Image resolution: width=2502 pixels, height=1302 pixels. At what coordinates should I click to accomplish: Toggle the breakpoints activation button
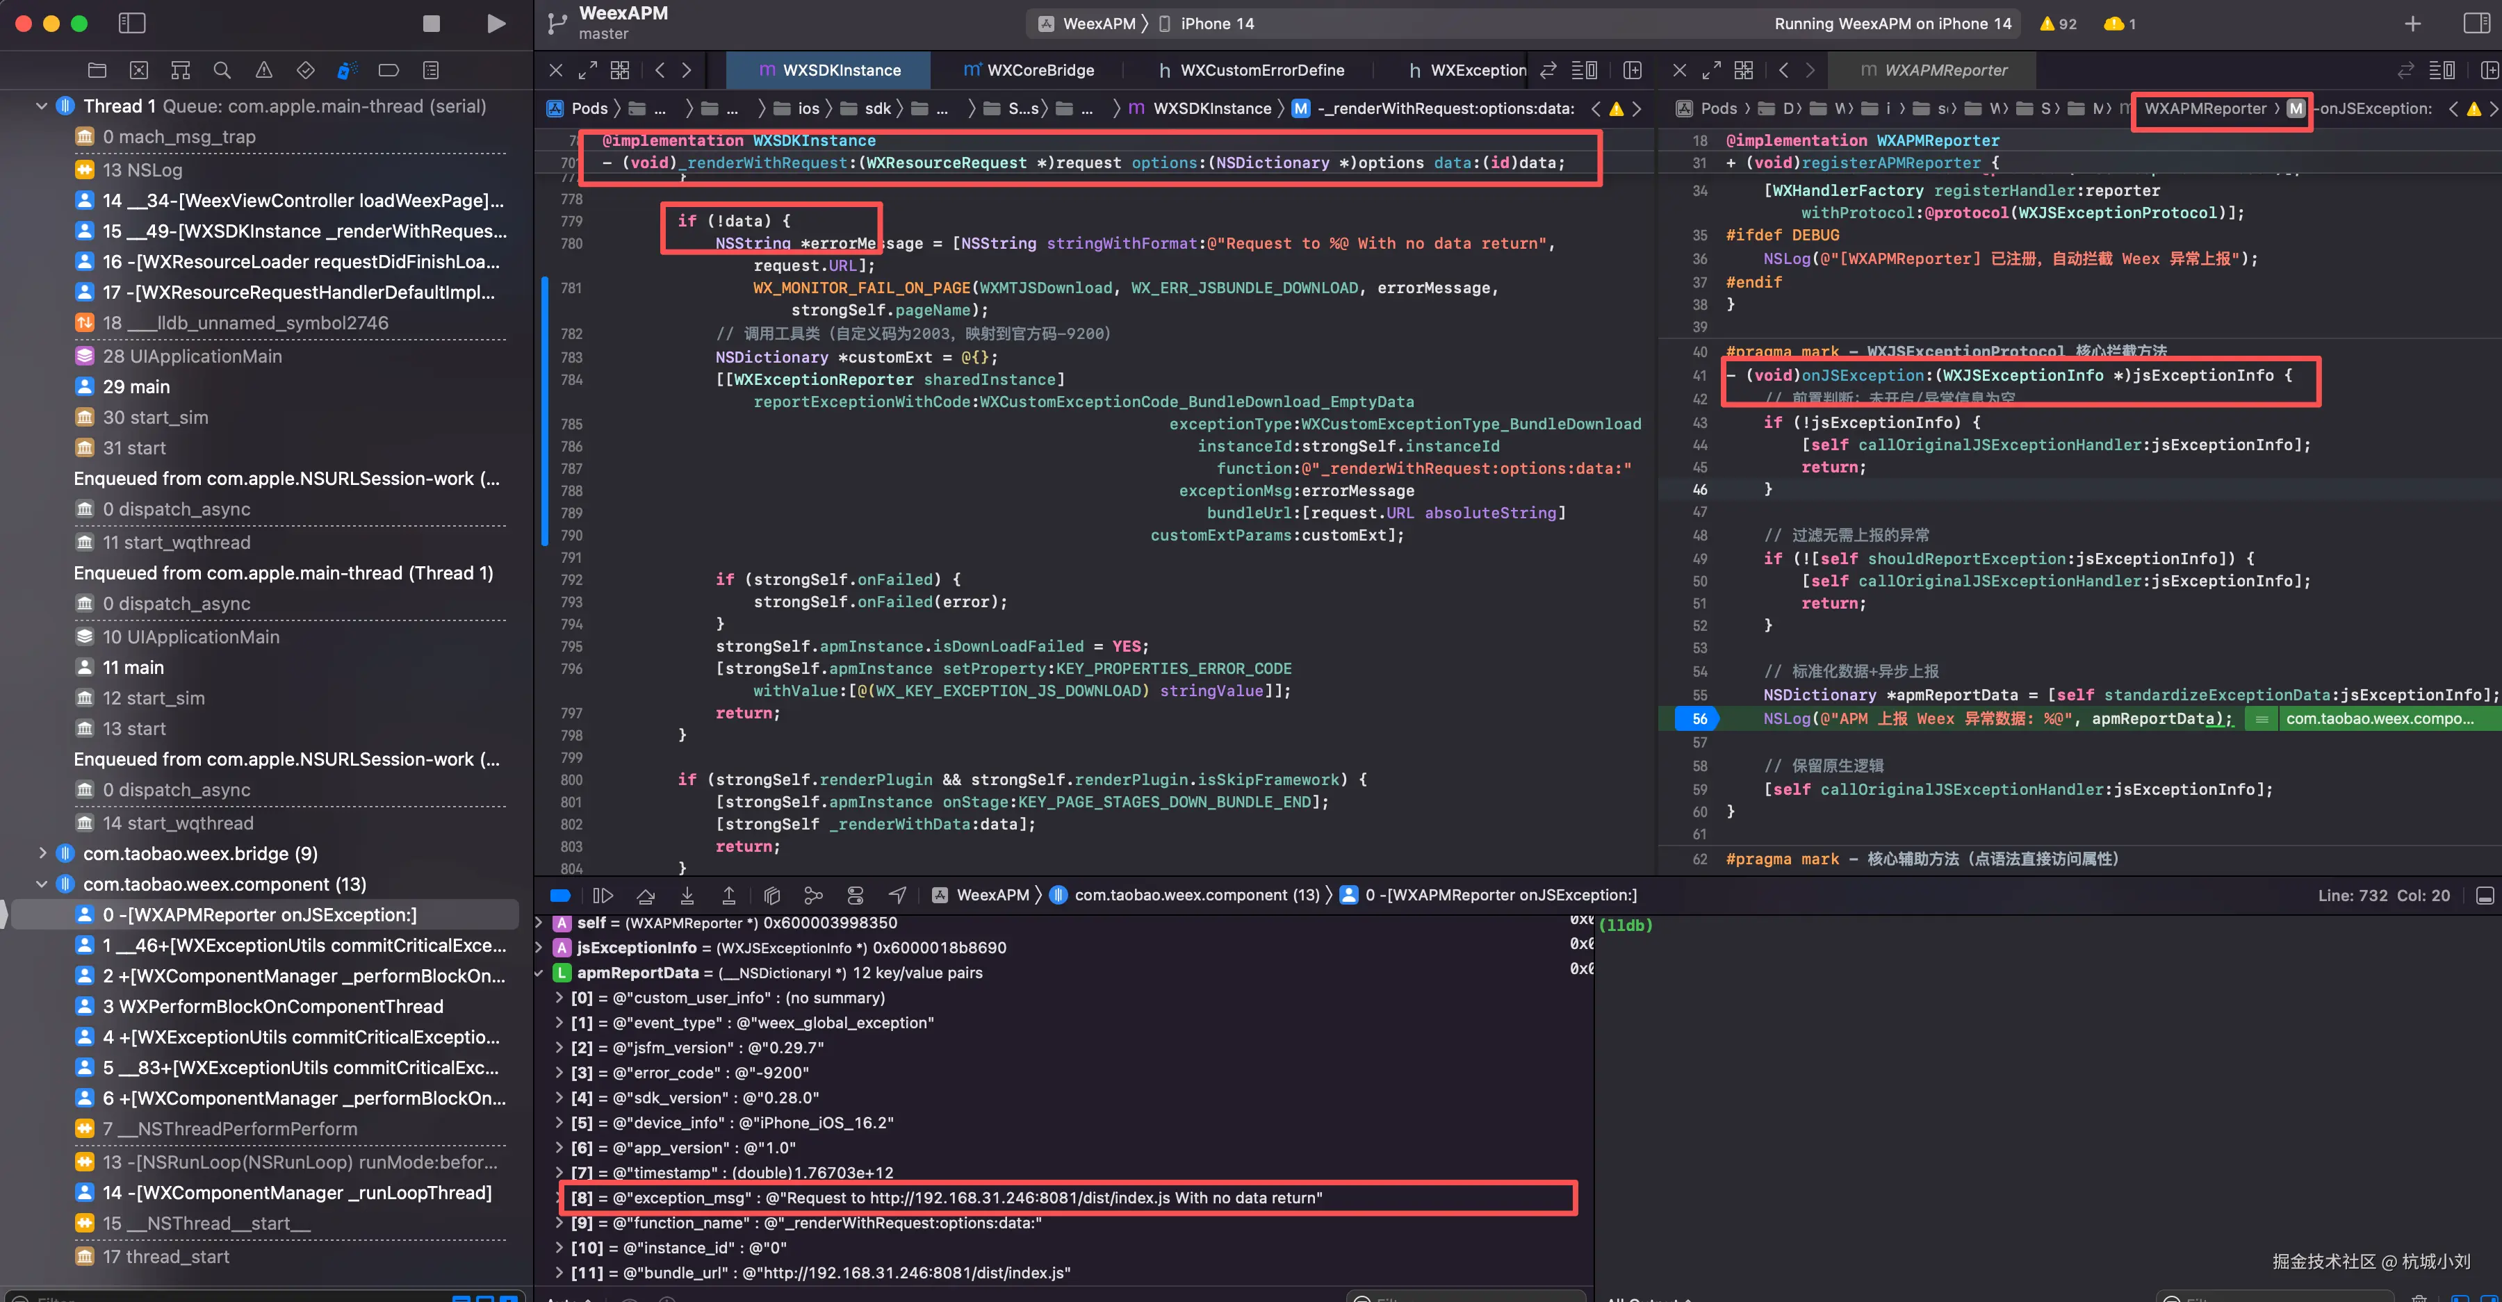click(560, 895)
